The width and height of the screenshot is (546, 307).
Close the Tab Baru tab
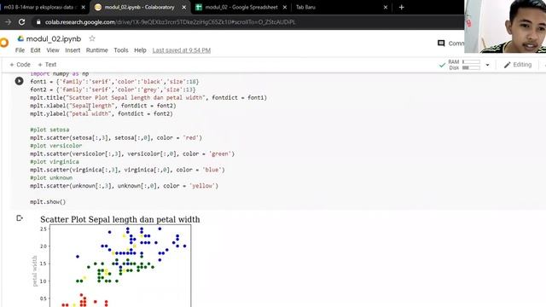tap(385, 7)
